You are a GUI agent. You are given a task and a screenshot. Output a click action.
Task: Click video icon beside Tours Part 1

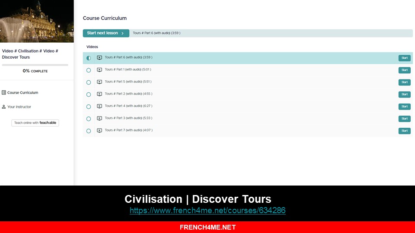[99, 70]
